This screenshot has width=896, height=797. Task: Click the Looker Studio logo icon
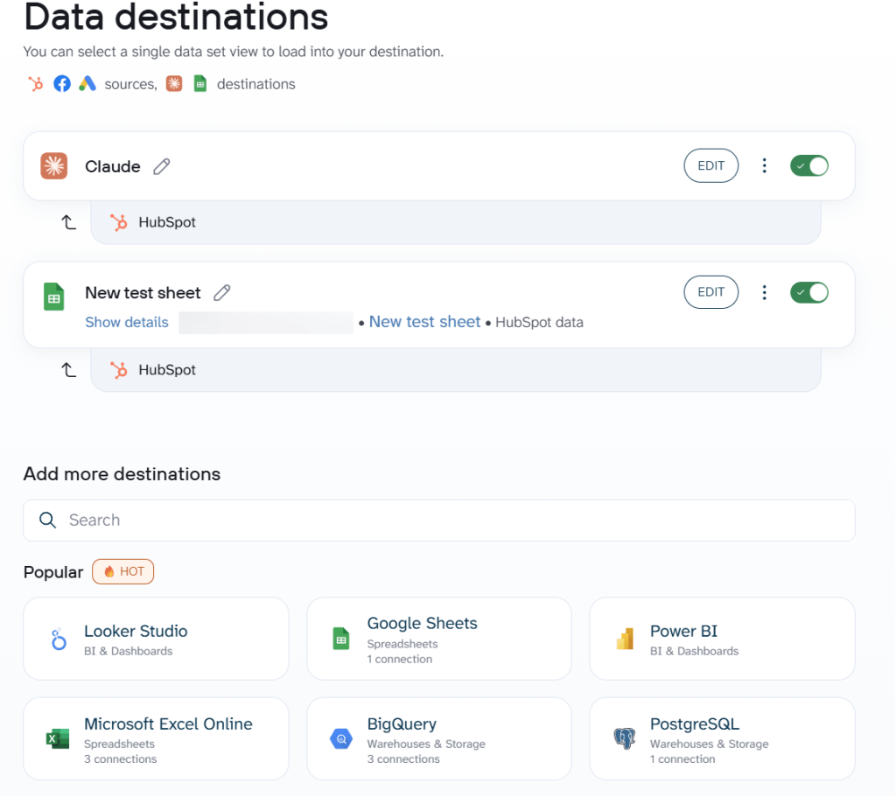tap(59, 640)
